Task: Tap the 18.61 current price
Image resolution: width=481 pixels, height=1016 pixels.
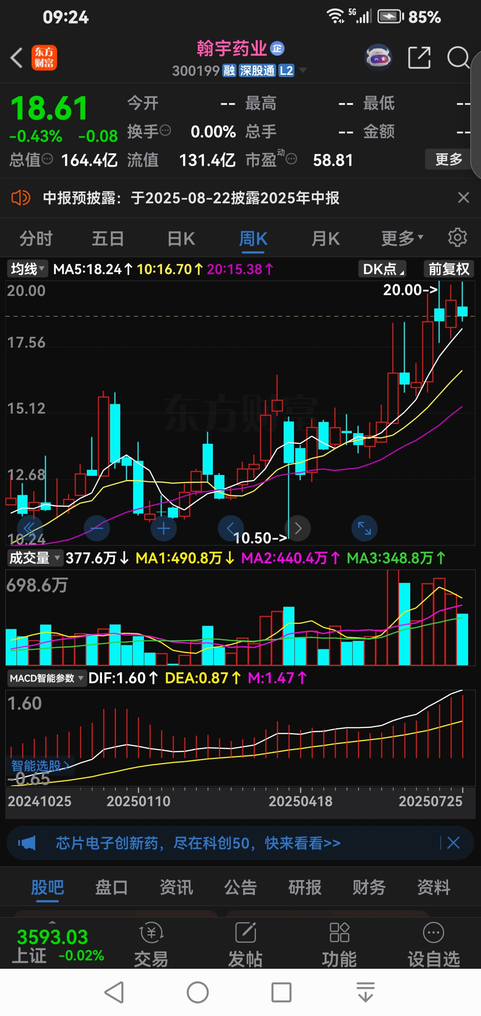Action: coord(49,108)
